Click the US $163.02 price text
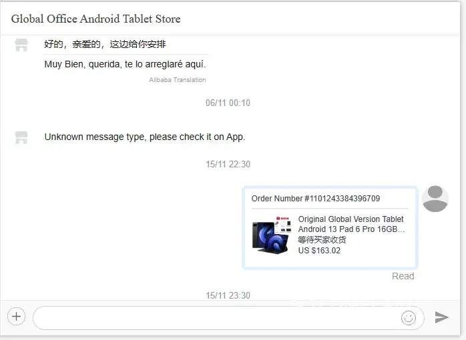This screenshot has width=466, height=340. 319,251
